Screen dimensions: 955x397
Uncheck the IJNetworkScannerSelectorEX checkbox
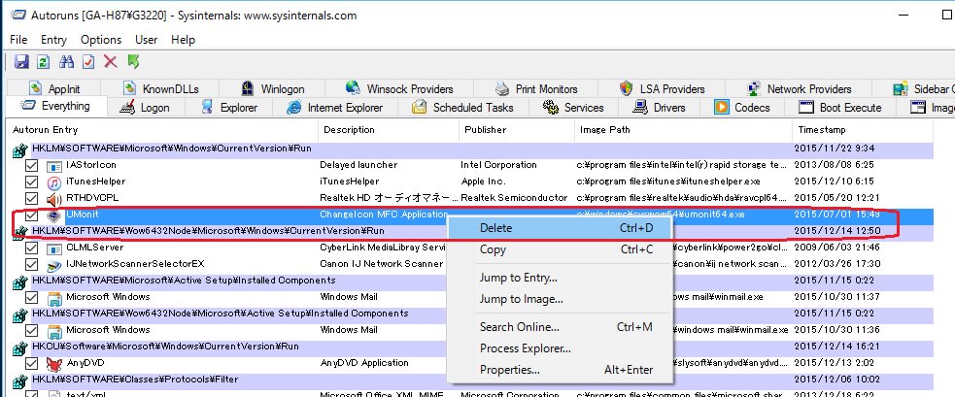tap(32, 265)
